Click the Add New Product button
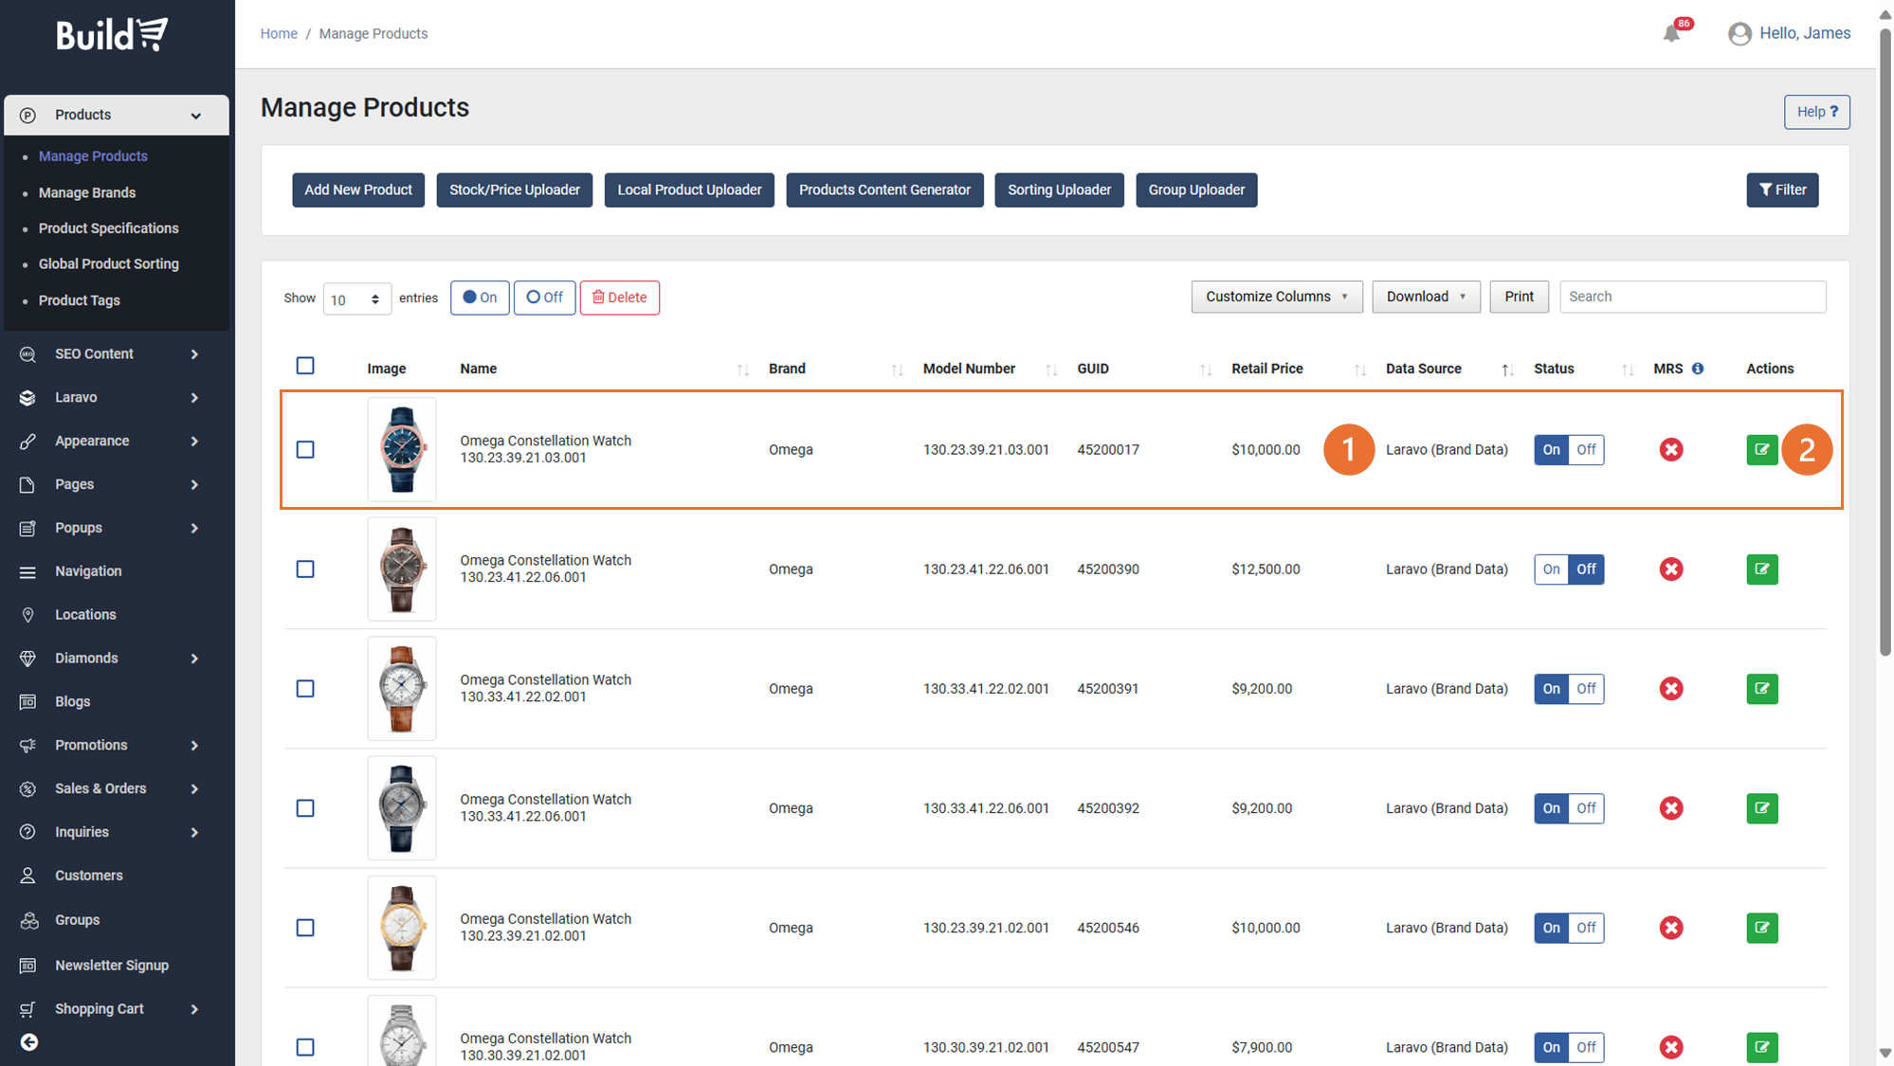The image size is (1894, 1066). point(358,190)
